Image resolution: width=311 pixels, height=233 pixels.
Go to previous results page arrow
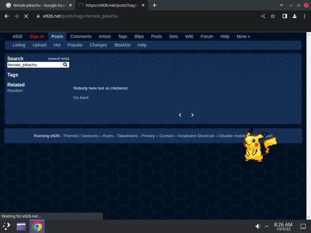click(180, 115)
